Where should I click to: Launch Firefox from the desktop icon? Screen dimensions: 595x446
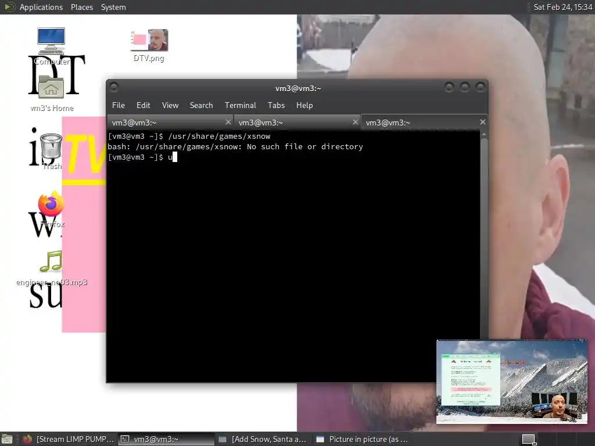51,209
